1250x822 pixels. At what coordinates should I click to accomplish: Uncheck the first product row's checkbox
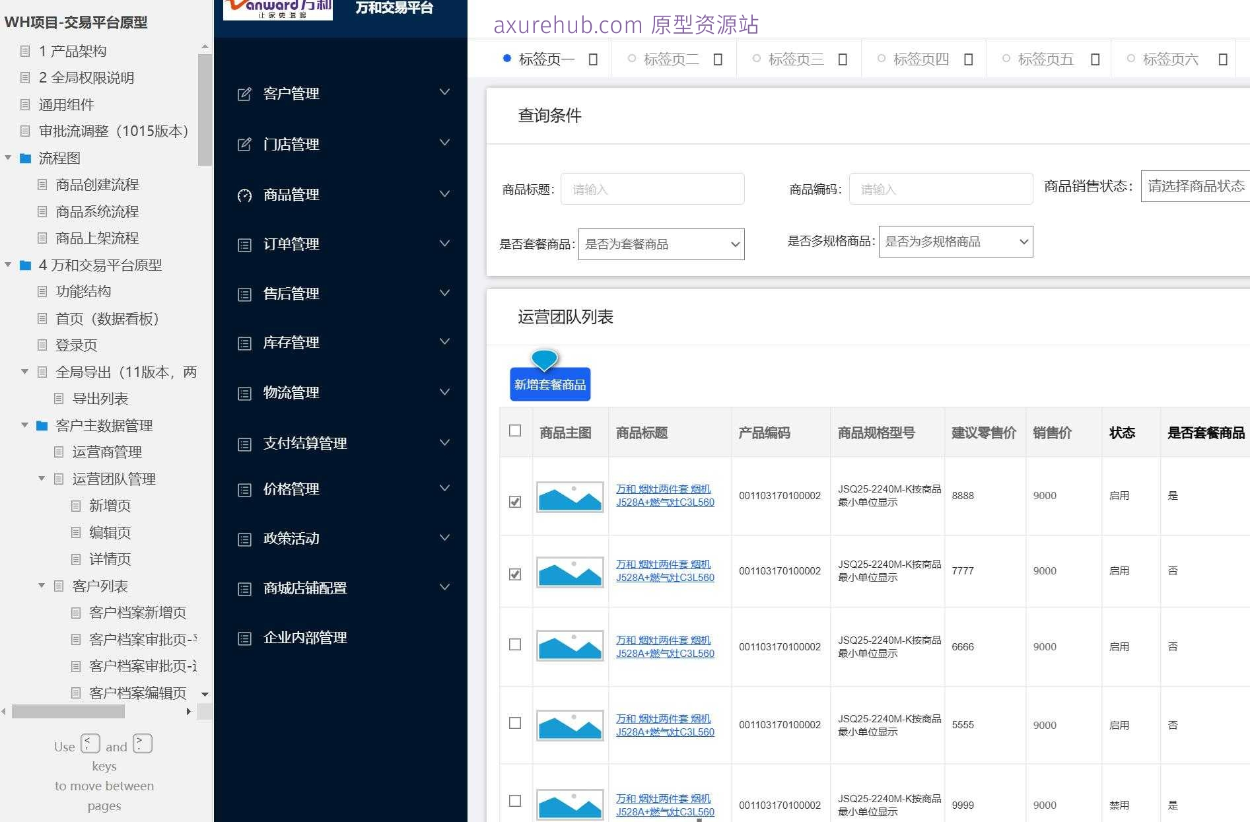pyautogui.click(x=516, y=500)
